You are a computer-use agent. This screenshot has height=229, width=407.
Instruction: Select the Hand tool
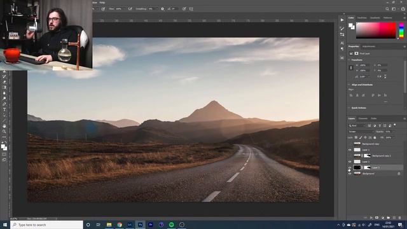(x=4, y=126)
